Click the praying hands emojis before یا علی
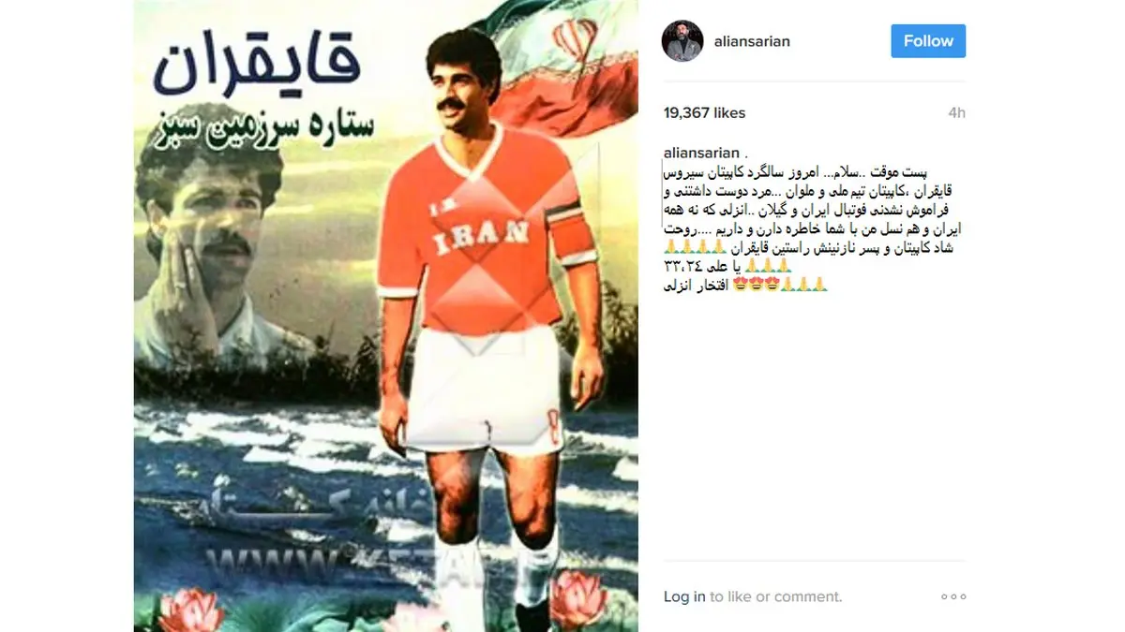The image size is (1125, 632). 769,266
